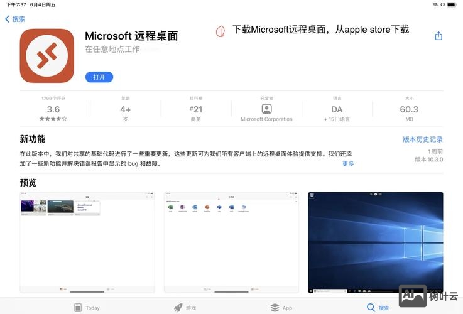Open the #21 商务 chart ranking
Screen dimensions: 463x314
click(x=196, y=109)
